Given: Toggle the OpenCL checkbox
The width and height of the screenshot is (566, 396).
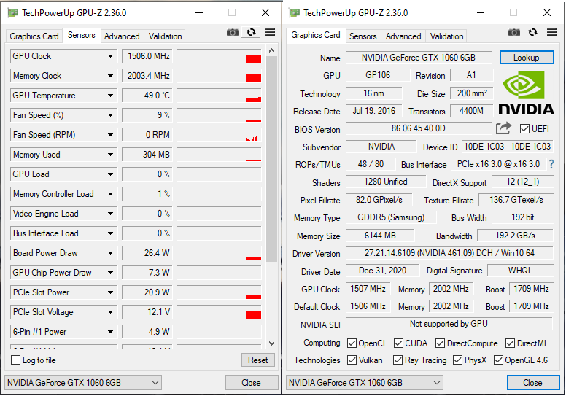Looking at the screenshot, I should coord(352,343).
